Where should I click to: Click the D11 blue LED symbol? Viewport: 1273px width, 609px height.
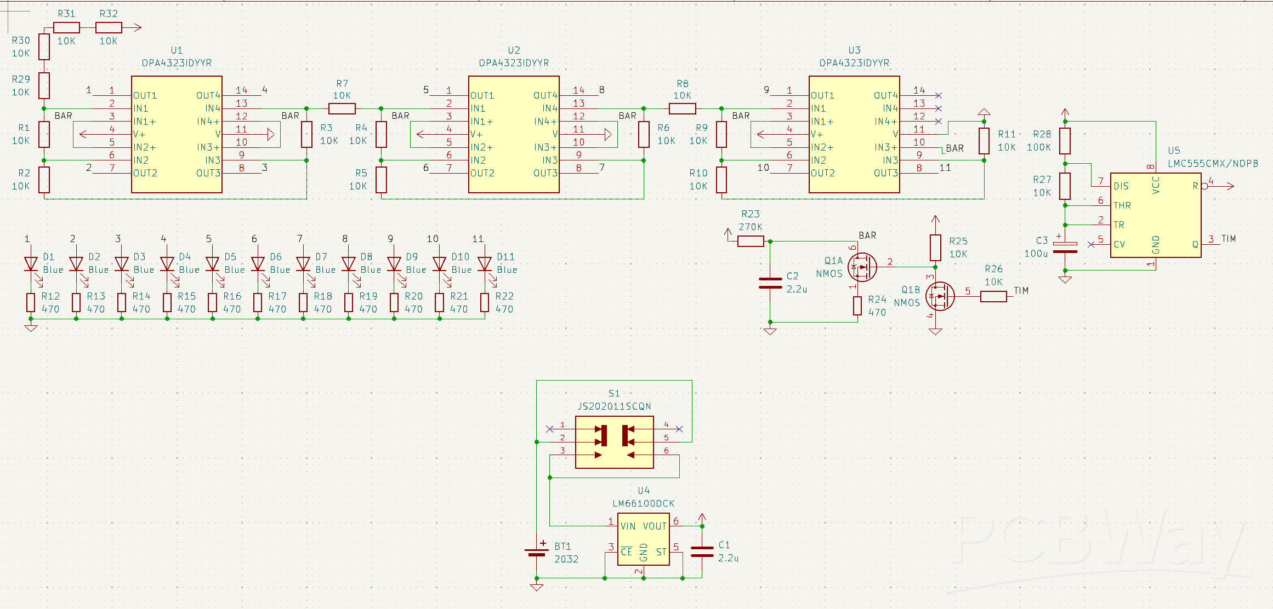click(485, 264)
